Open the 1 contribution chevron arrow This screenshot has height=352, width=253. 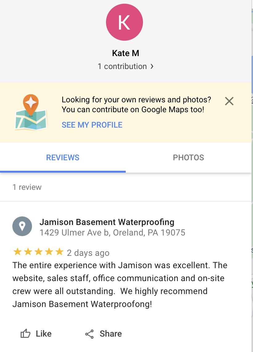pyautogui.click(x=152, y=67)
